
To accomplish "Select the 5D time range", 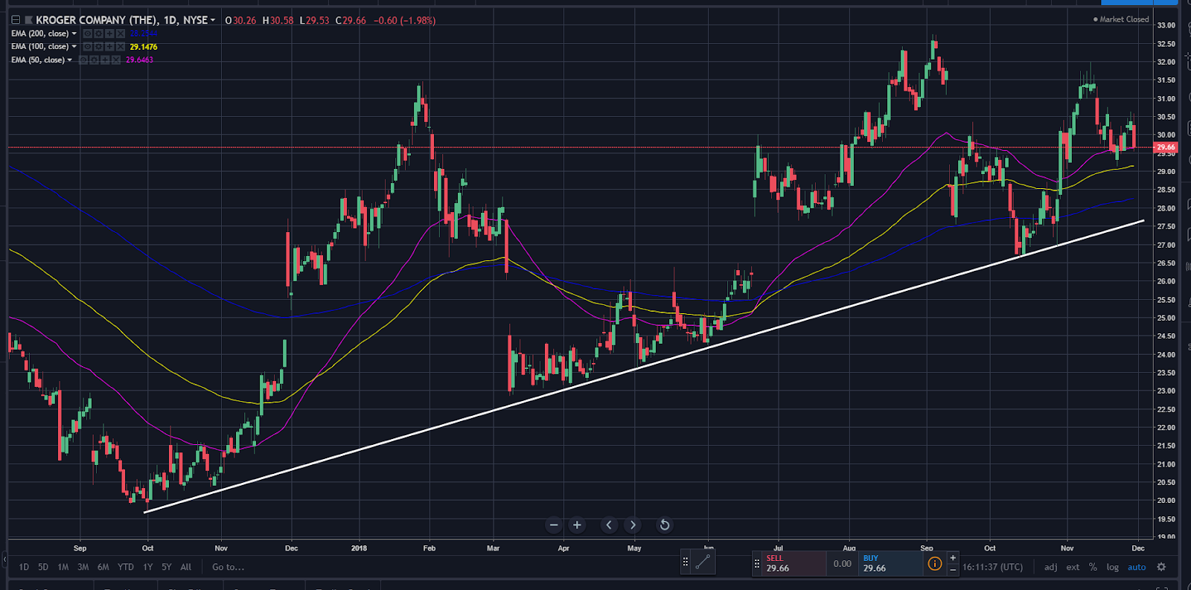I will coord(43,567).
